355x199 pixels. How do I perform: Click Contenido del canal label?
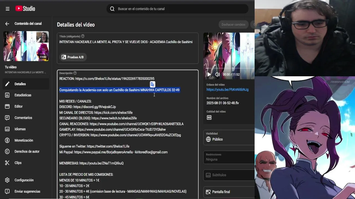pyautogui.click(x=28, y=24)
